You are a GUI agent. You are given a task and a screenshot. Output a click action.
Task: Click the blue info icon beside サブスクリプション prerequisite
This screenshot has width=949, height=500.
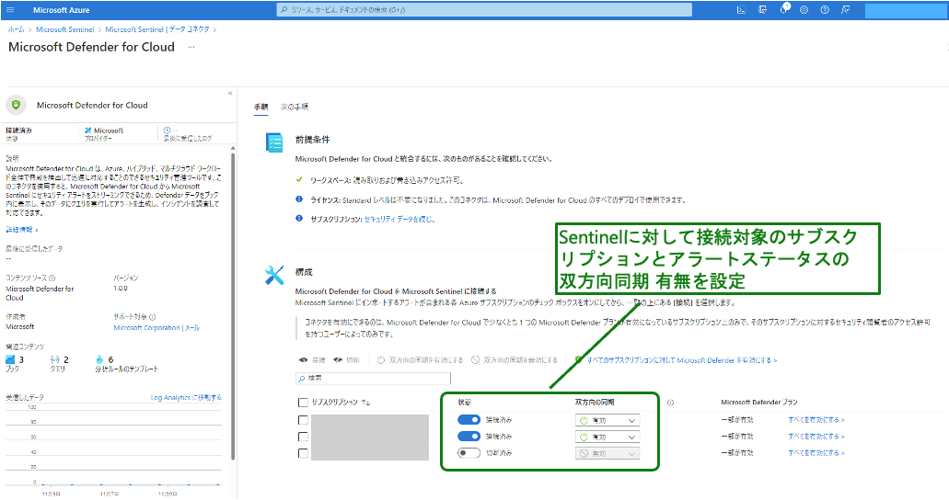(x=299, y=218)
